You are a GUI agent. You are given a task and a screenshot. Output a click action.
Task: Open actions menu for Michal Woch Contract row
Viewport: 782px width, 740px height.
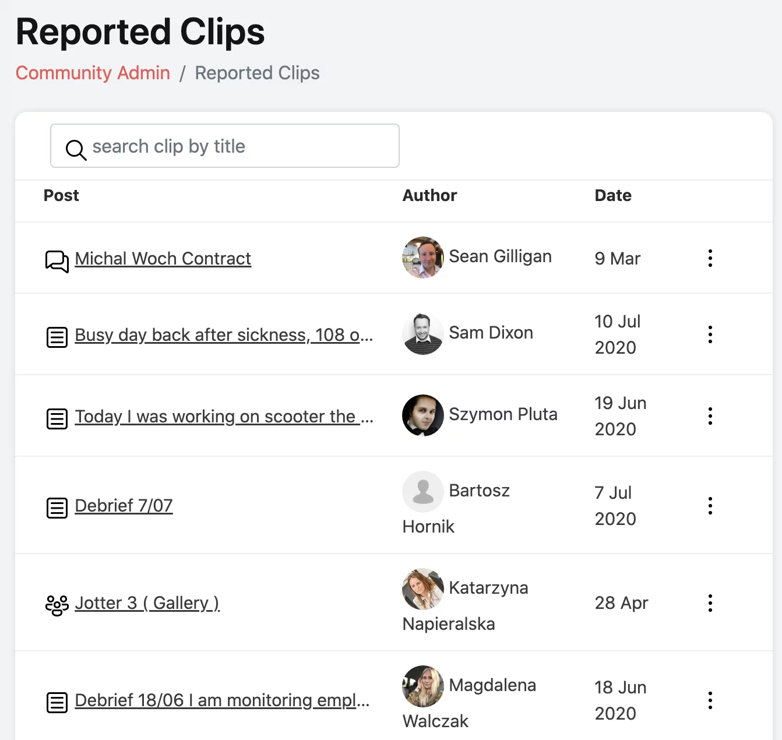click(x=710, y=258)
